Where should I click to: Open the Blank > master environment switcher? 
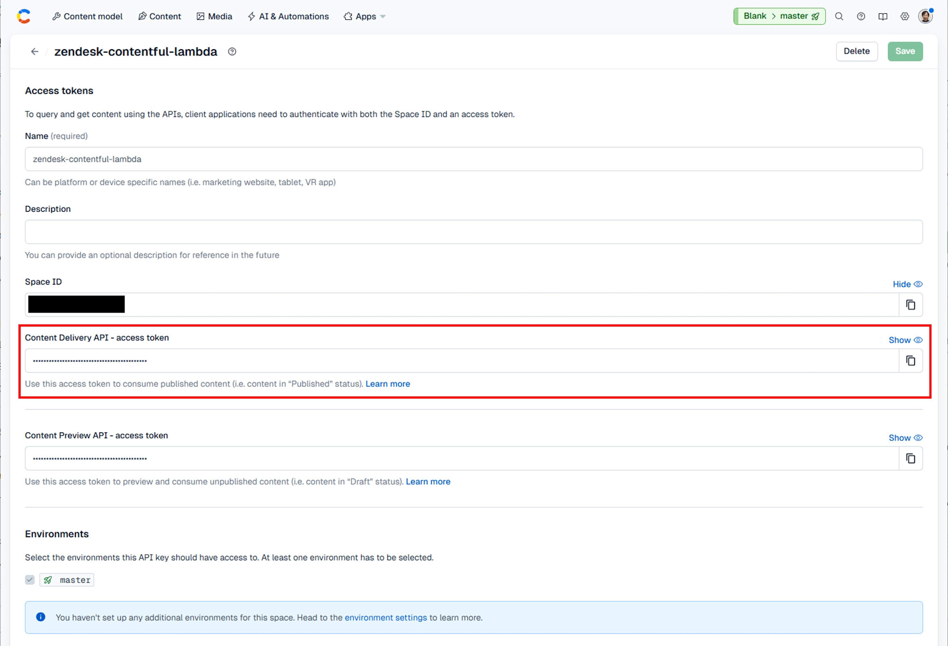click(779, 16)
